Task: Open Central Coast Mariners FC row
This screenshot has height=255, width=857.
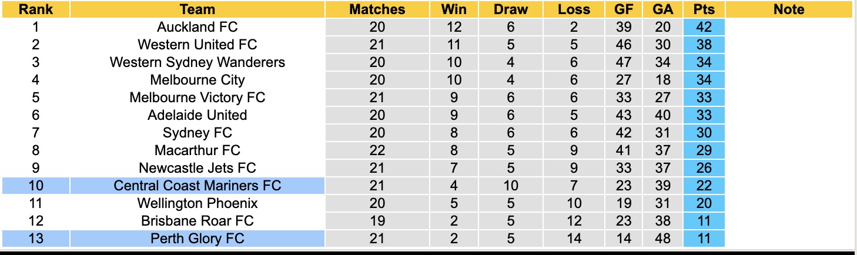Action: coord(197,186)
